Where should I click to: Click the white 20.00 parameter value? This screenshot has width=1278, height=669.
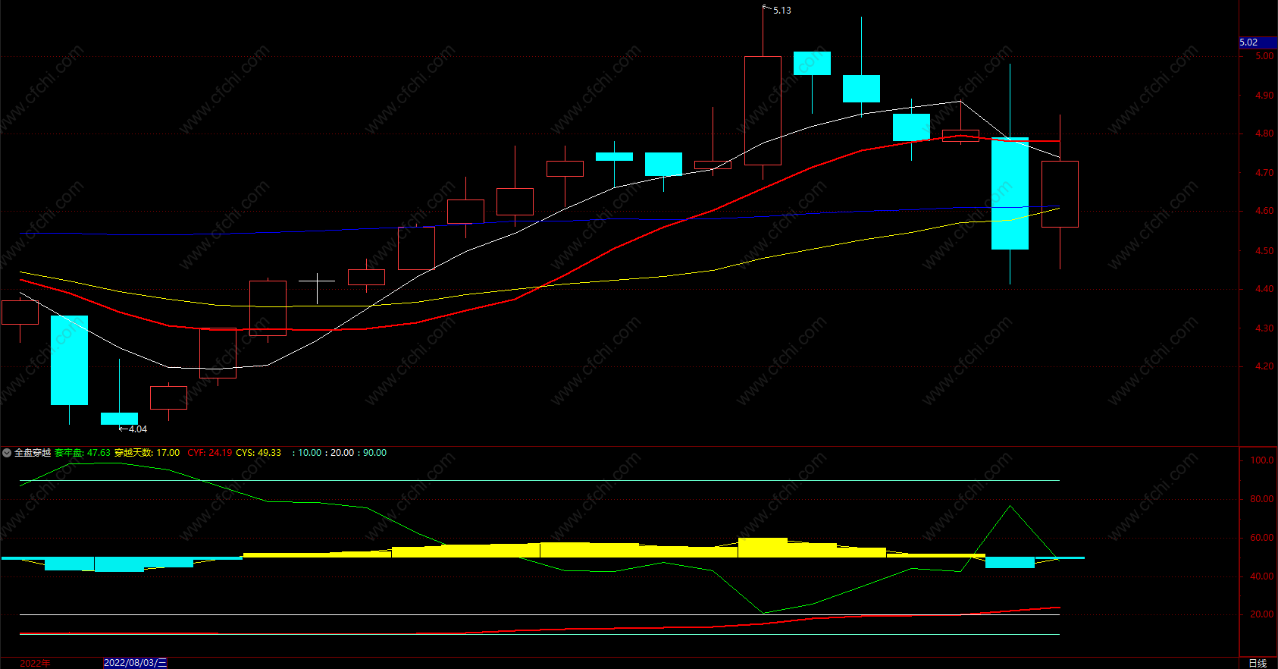342,453
